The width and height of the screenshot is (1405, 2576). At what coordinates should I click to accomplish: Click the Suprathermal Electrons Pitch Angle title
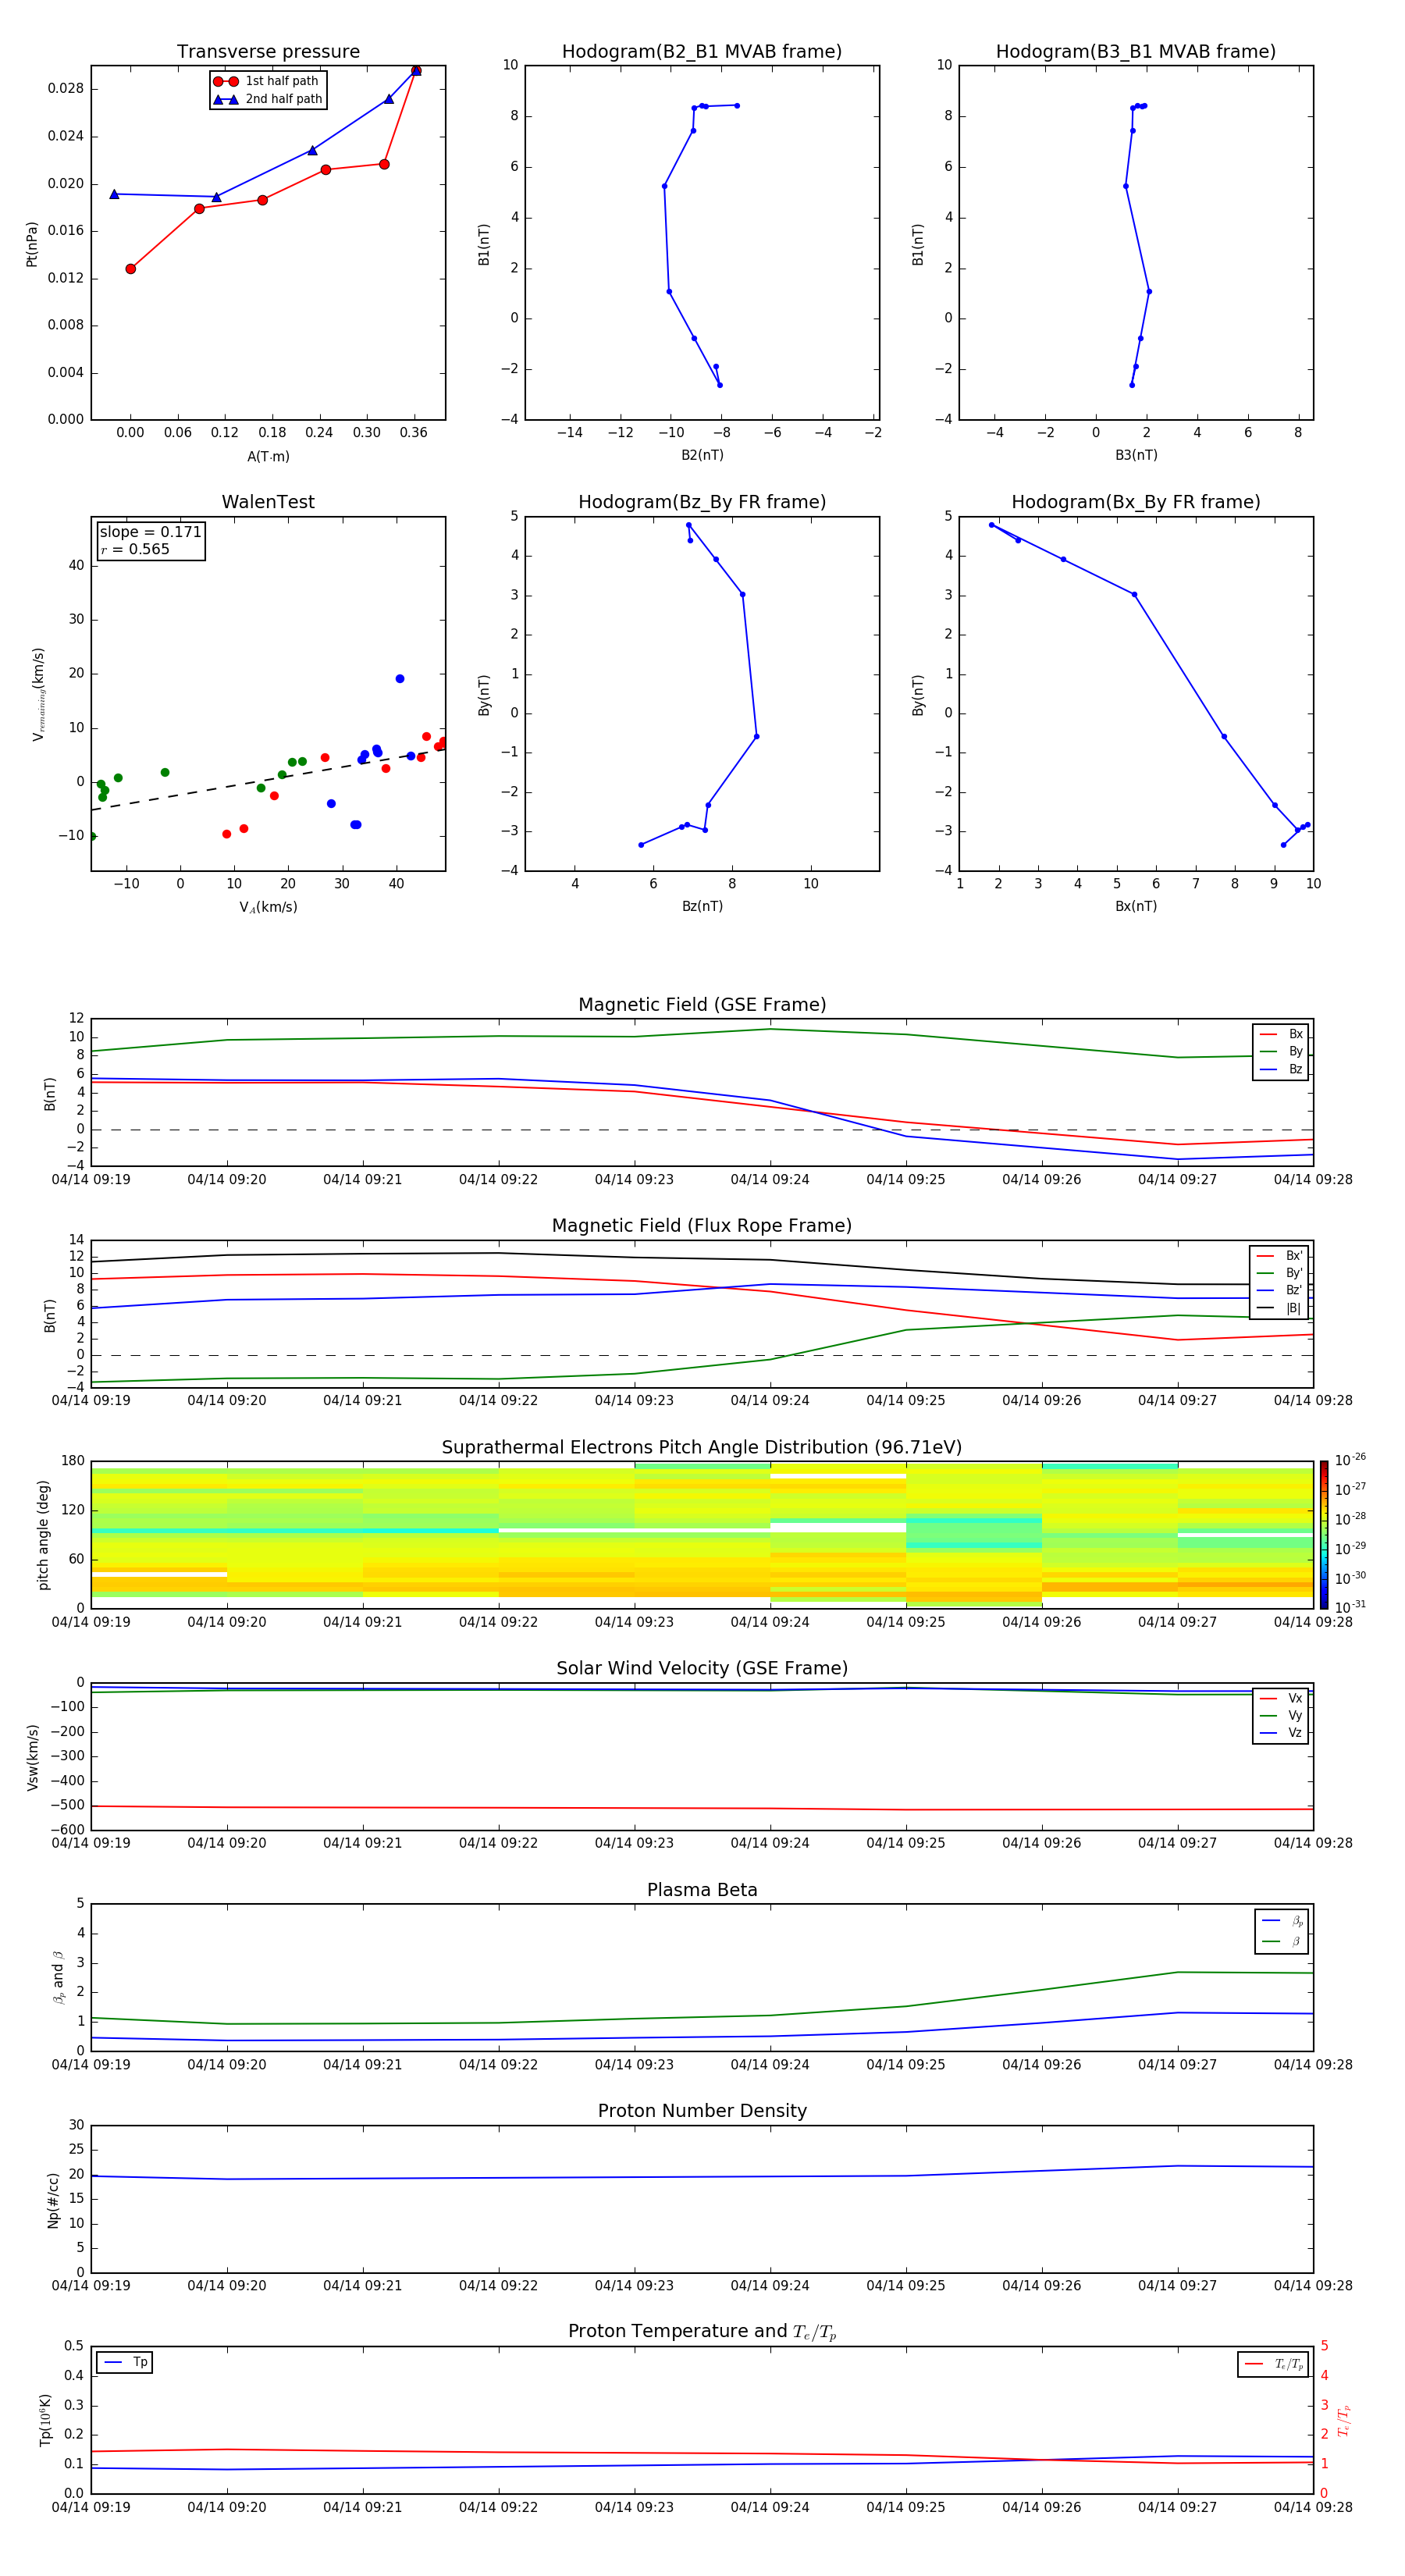tap(702, 1448)
